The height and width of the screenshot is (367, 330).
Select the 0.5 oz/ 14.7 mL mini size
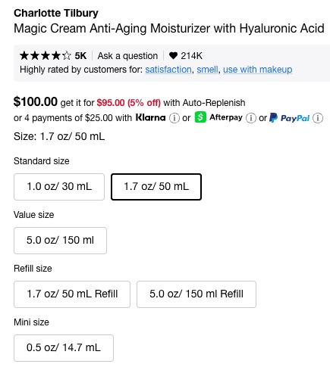(64, 348)
